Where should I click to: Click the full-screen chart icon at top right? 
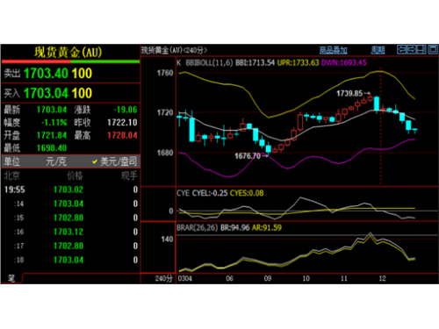[x=433, y=49]
